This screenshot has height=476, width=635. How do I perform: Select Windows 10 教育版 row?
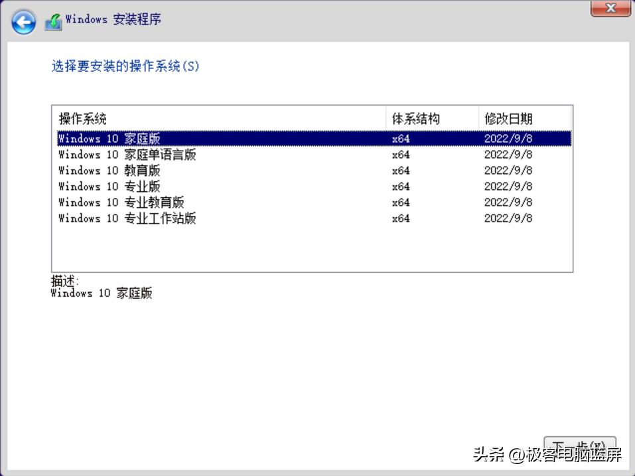315,170
